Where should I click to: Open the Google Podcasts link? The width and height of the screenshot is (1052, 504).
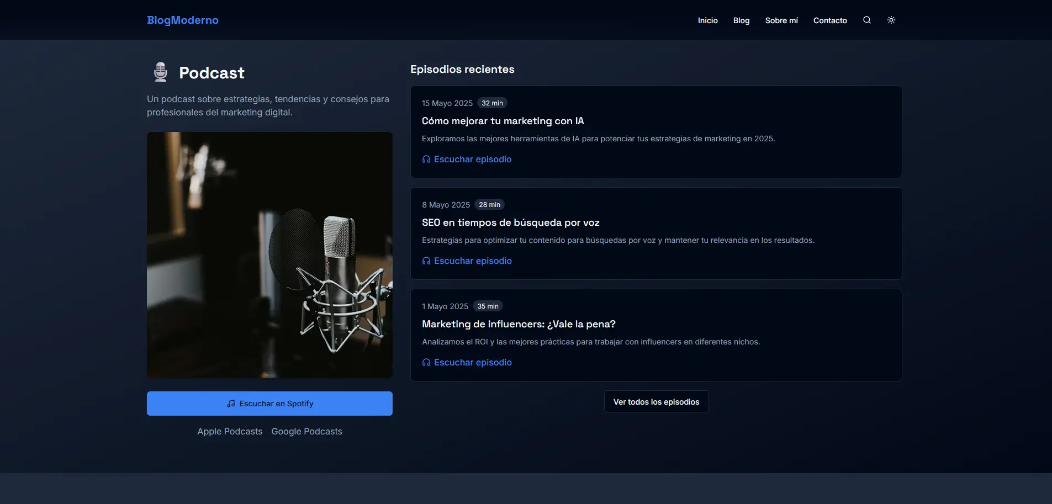(306, 431)
